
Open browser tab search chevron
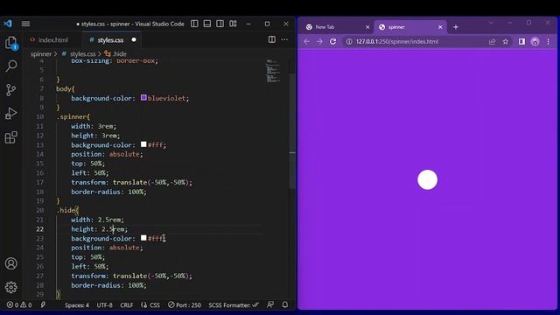pos(491,23)
